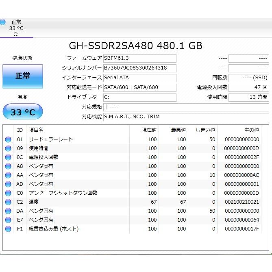Image resolution: width=272 pixels, height=272 pixels.
Task: Click the status icon for attribute 01
Action: pyautogui.click(x=8, y=139)
